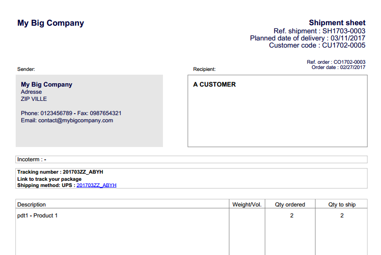Viewport: 381px width, 255px height.
Task: Click the sender phone and fax line
Action: (71, 113)
